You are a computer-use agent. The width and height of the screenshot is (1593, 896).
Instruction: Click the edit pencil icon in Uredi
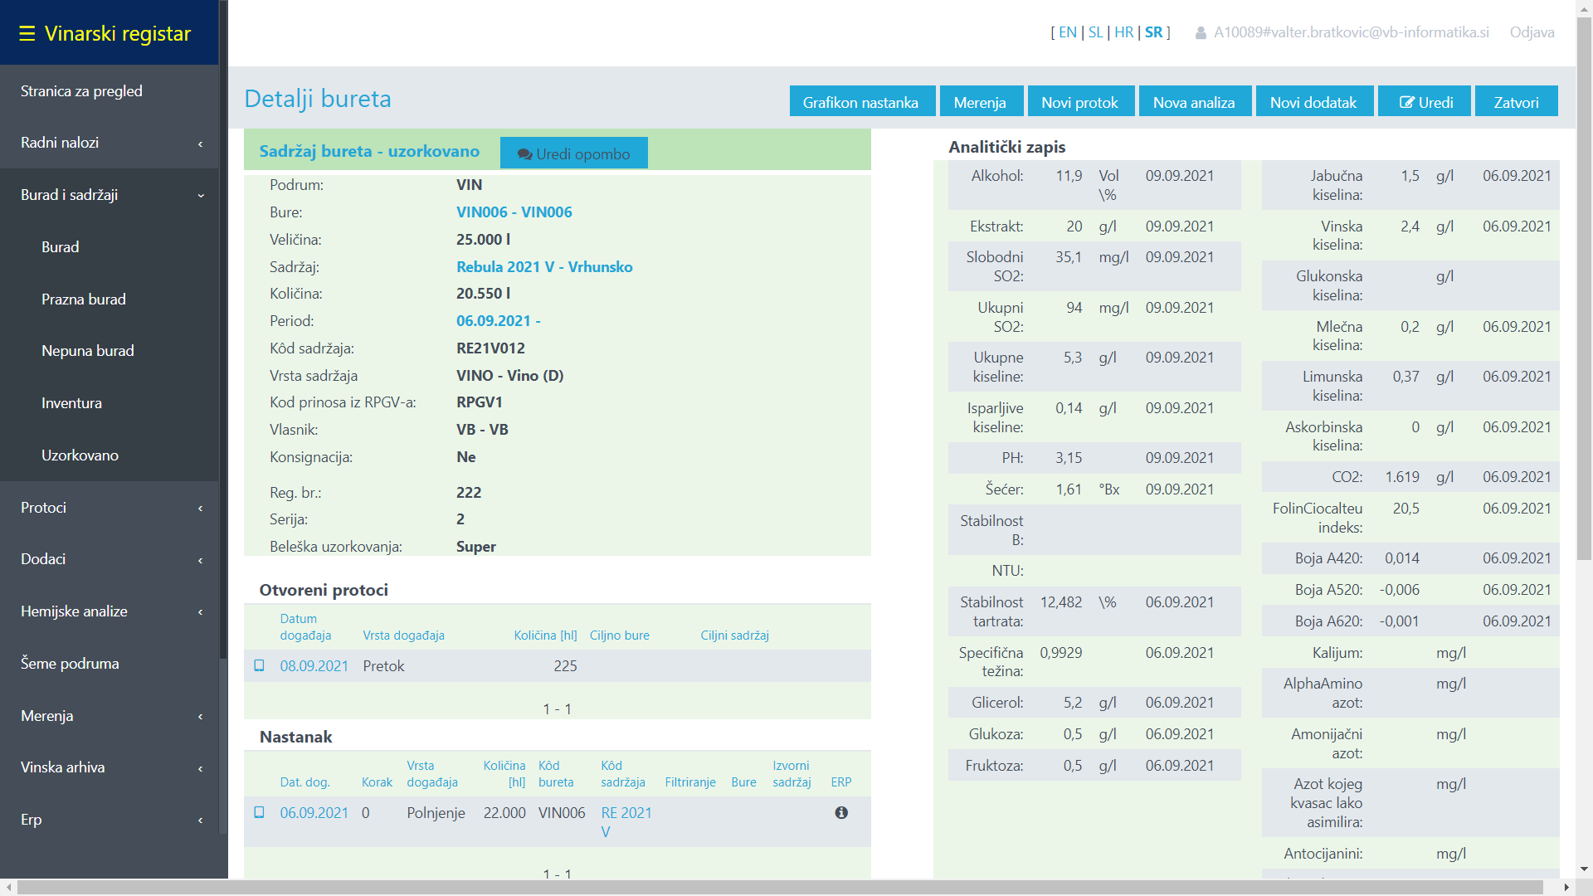pos(1407,102)
